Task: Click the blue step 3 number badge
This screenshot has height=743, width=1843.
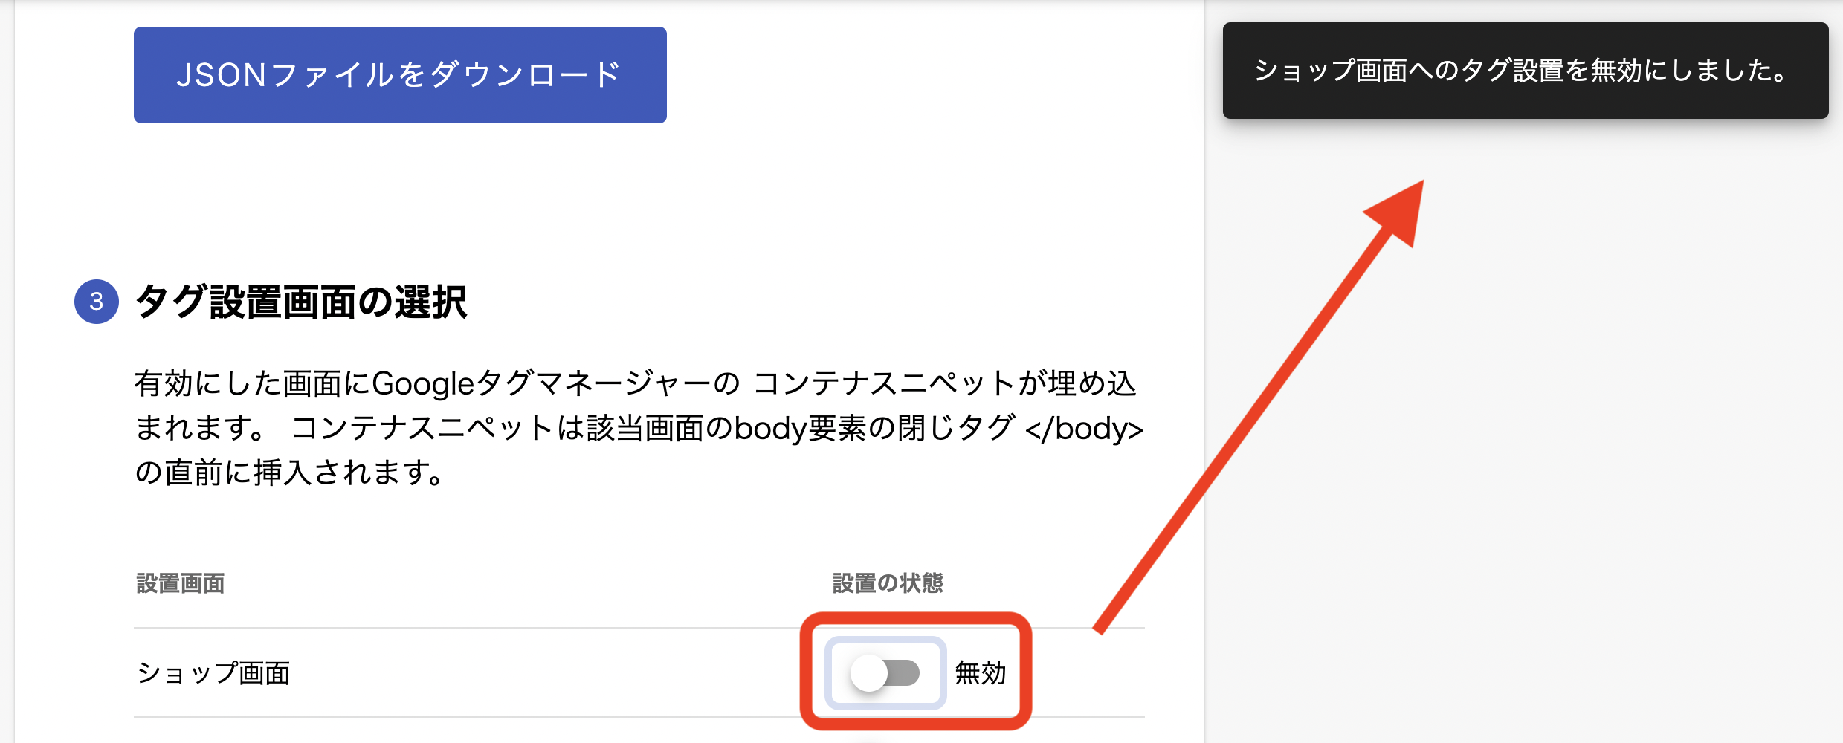Action: click(97, 302)
